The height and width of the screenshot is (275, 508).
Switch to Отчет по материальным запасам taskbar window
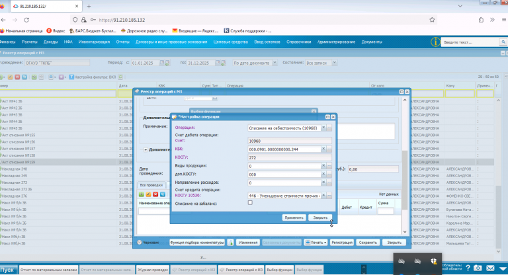click(48, 270)
